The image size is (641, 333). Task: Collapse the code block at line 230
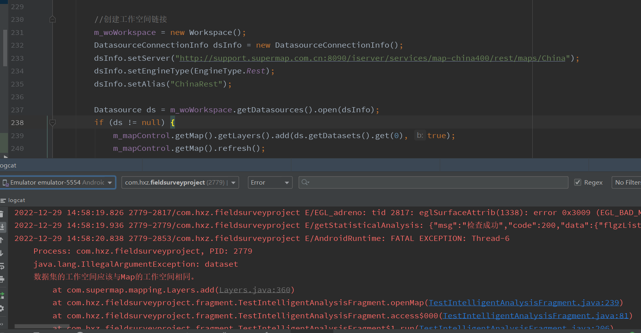click(x=52, y=19)
